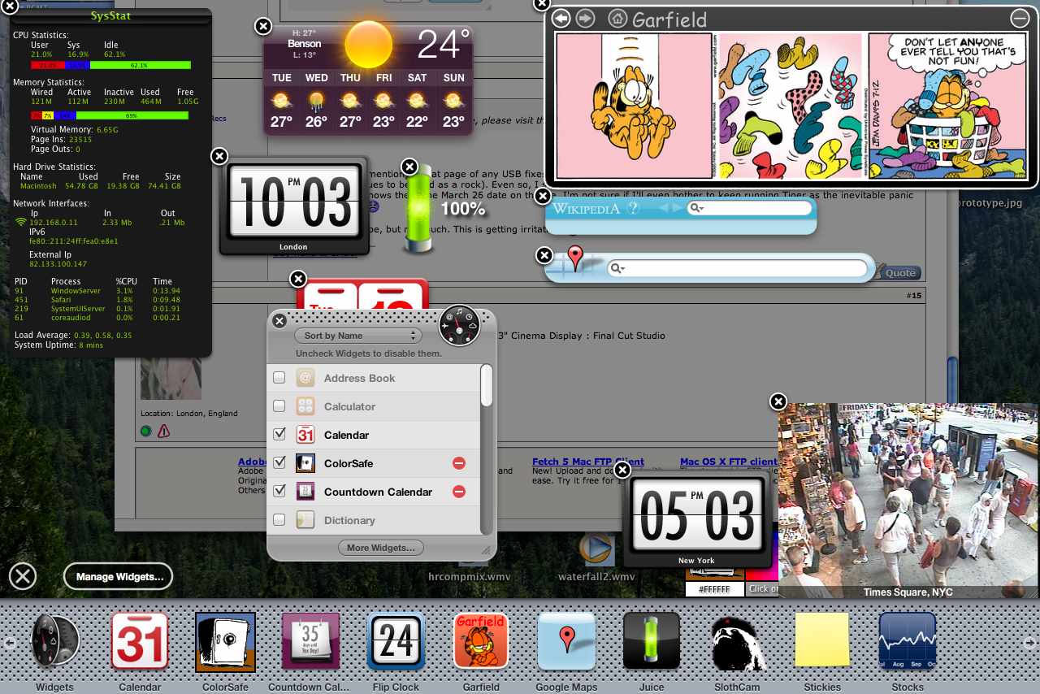1040x694 pixels.
Task: Click the #FFFFFF color value field
Action: (714, 588)
